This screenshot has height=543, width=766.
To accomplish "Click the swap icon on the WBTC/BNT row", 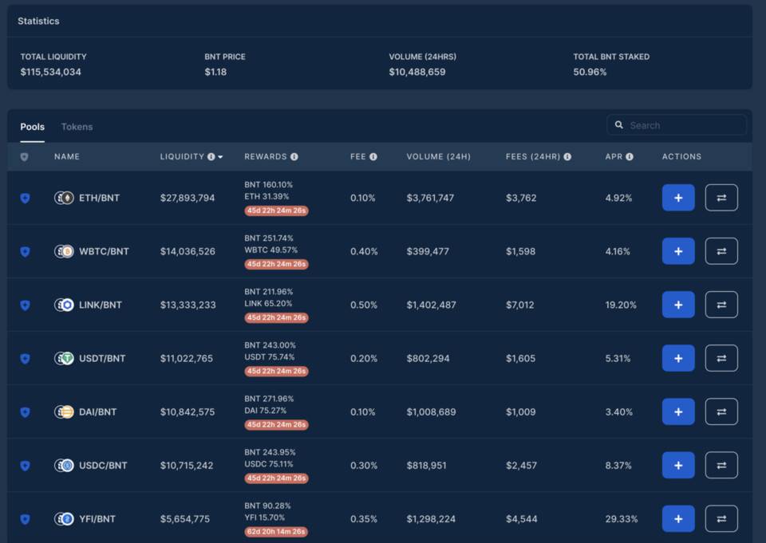I will [721, 250].
